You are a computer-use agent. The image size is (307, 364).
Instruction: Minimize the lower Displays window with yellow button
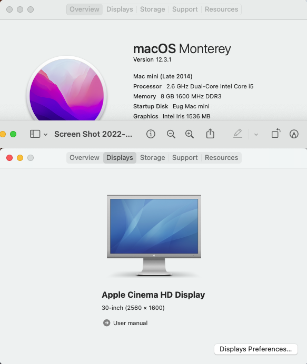pyautogui.click(x=20, y=158)
